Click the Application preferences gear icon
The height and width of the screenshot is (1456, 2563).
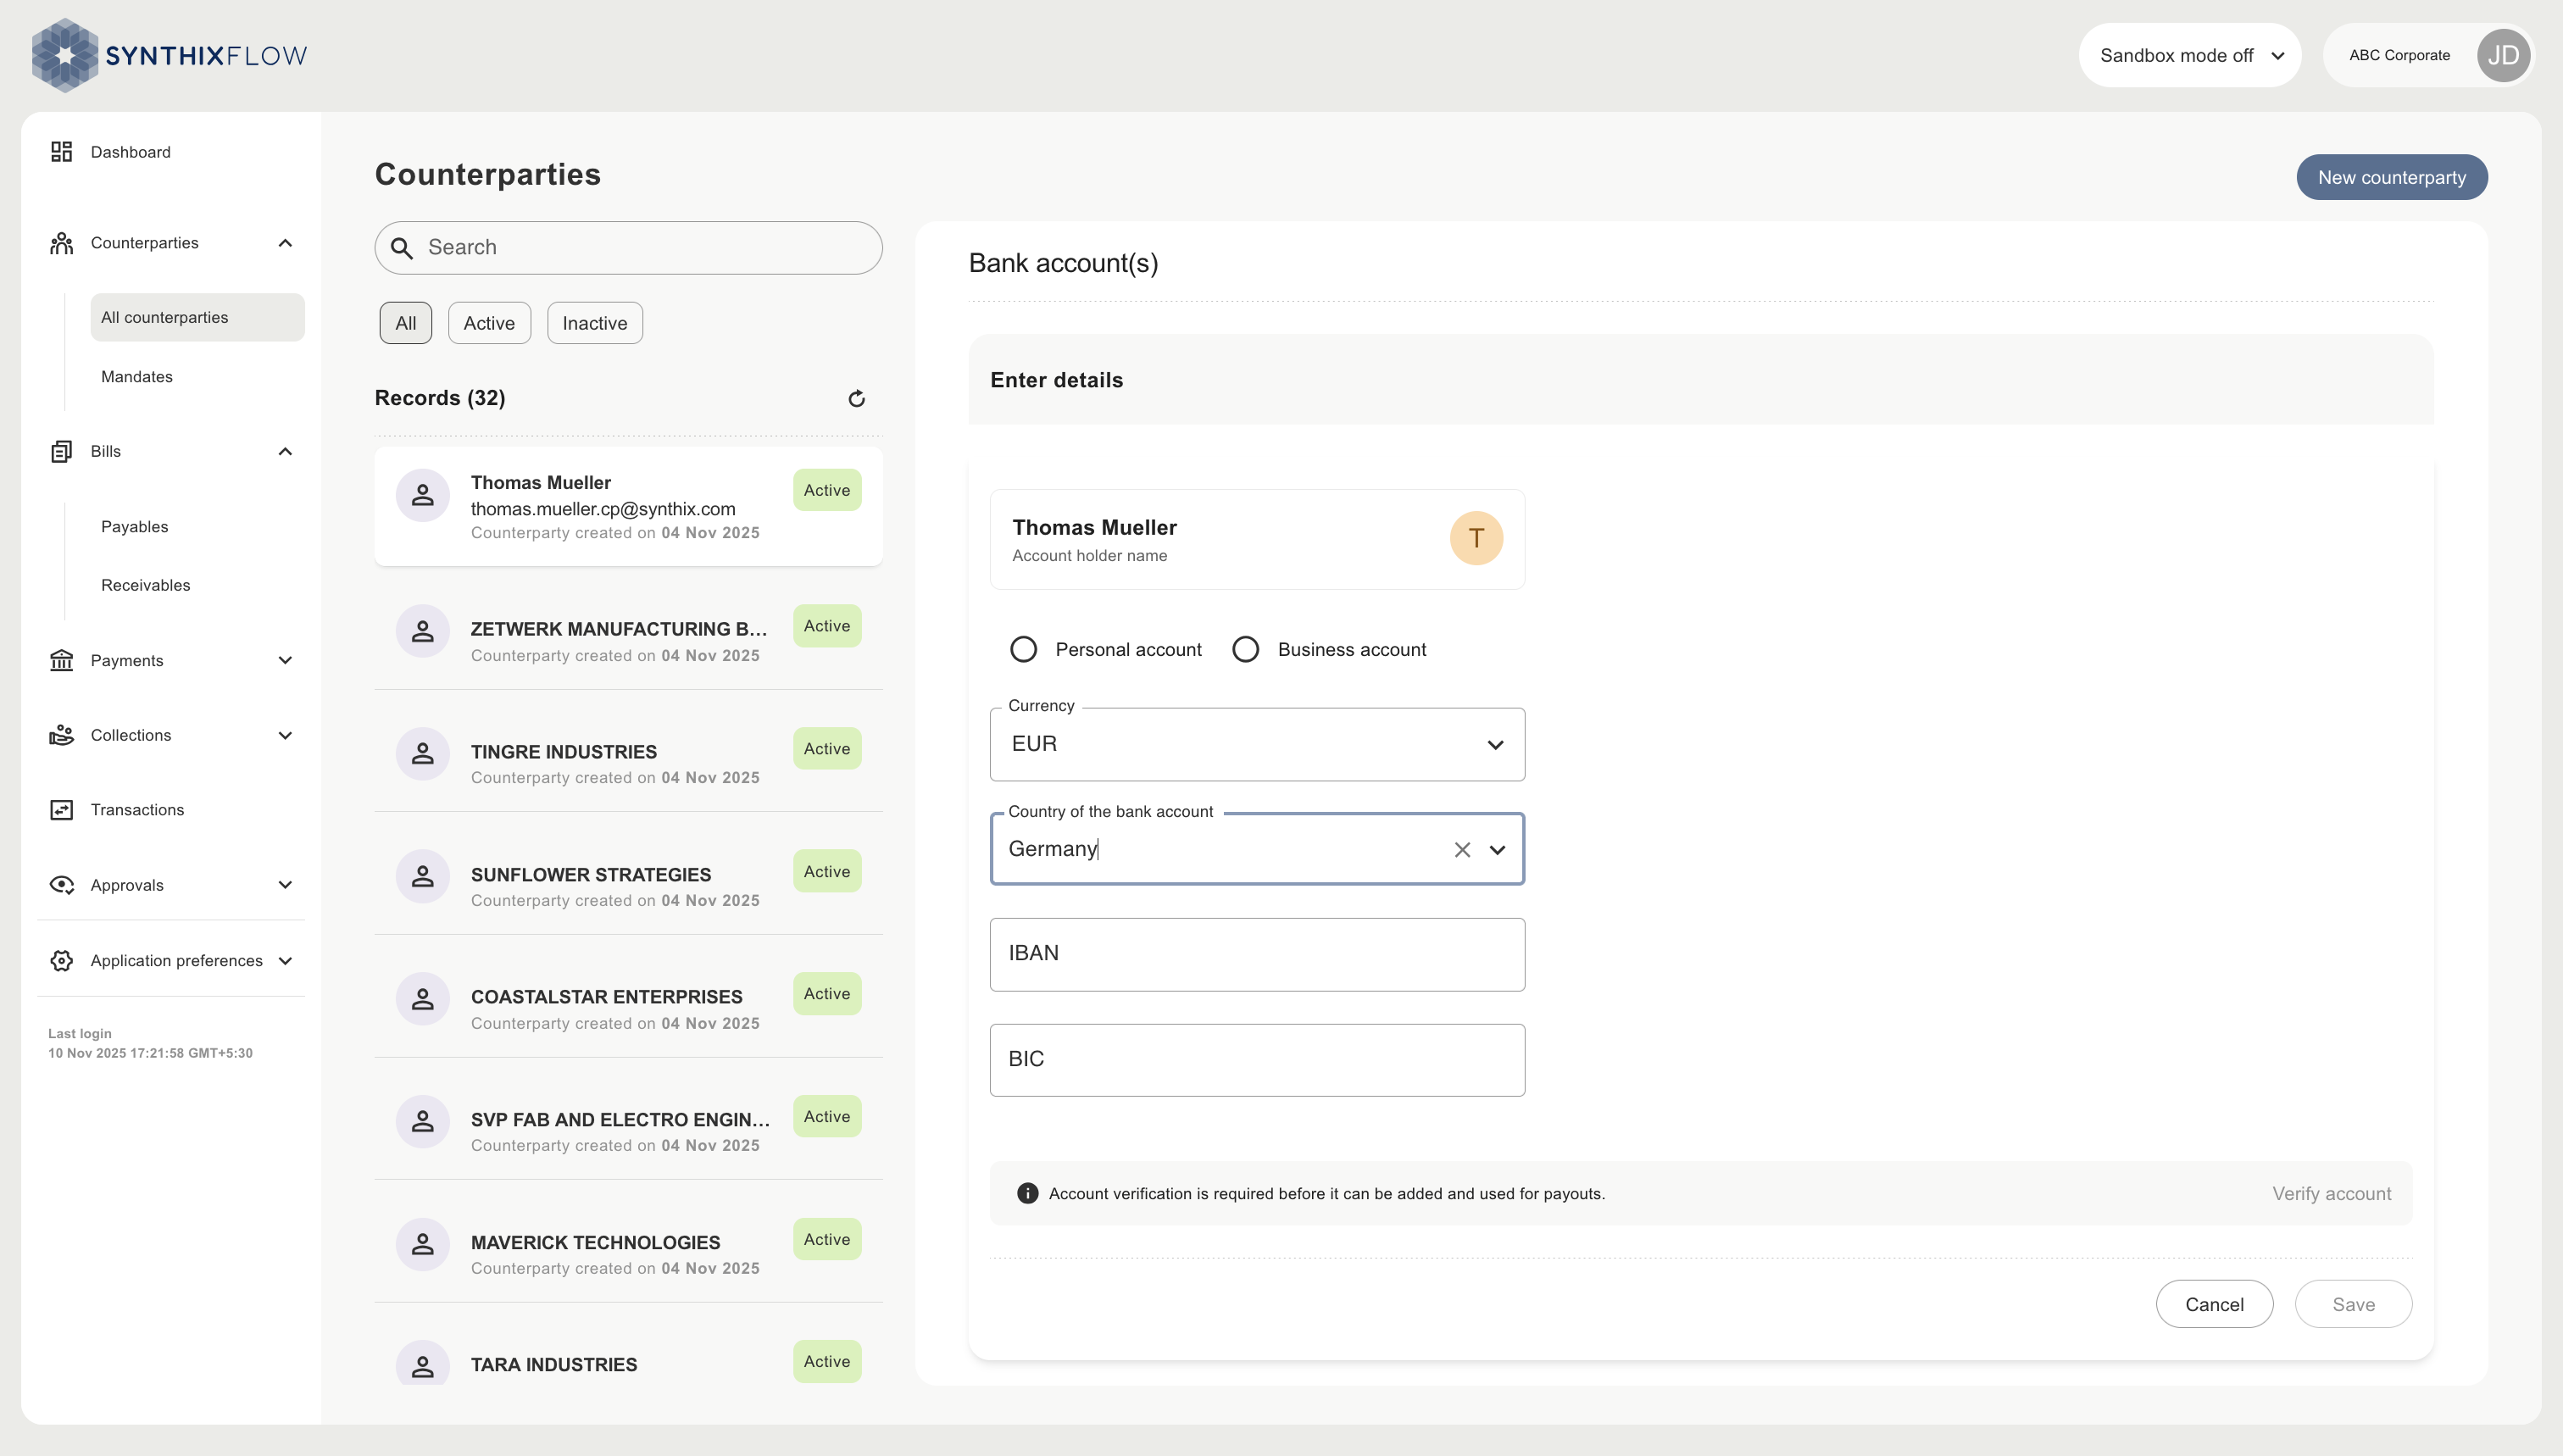62,961
